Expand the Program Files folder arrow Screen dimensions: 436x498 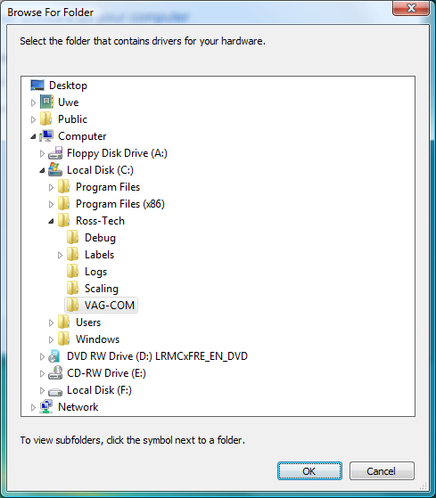(51, 187)
